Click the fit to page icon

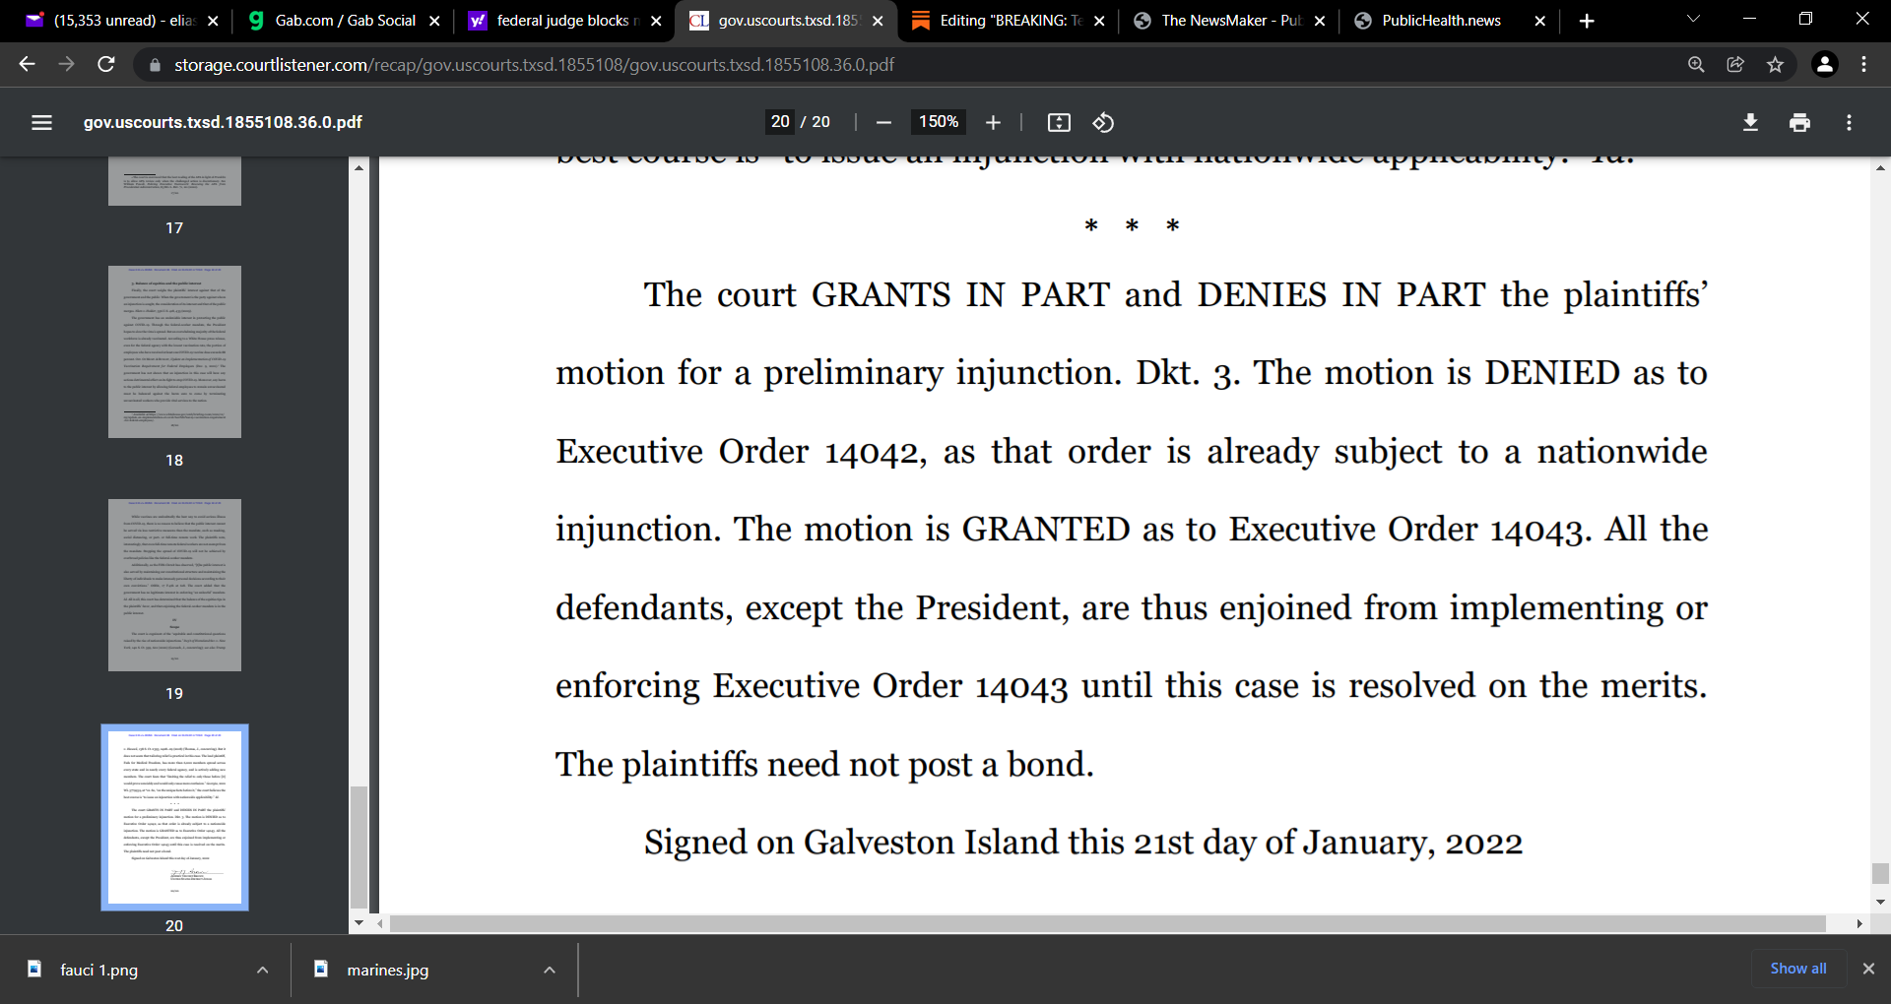(x=1059, y=122)
